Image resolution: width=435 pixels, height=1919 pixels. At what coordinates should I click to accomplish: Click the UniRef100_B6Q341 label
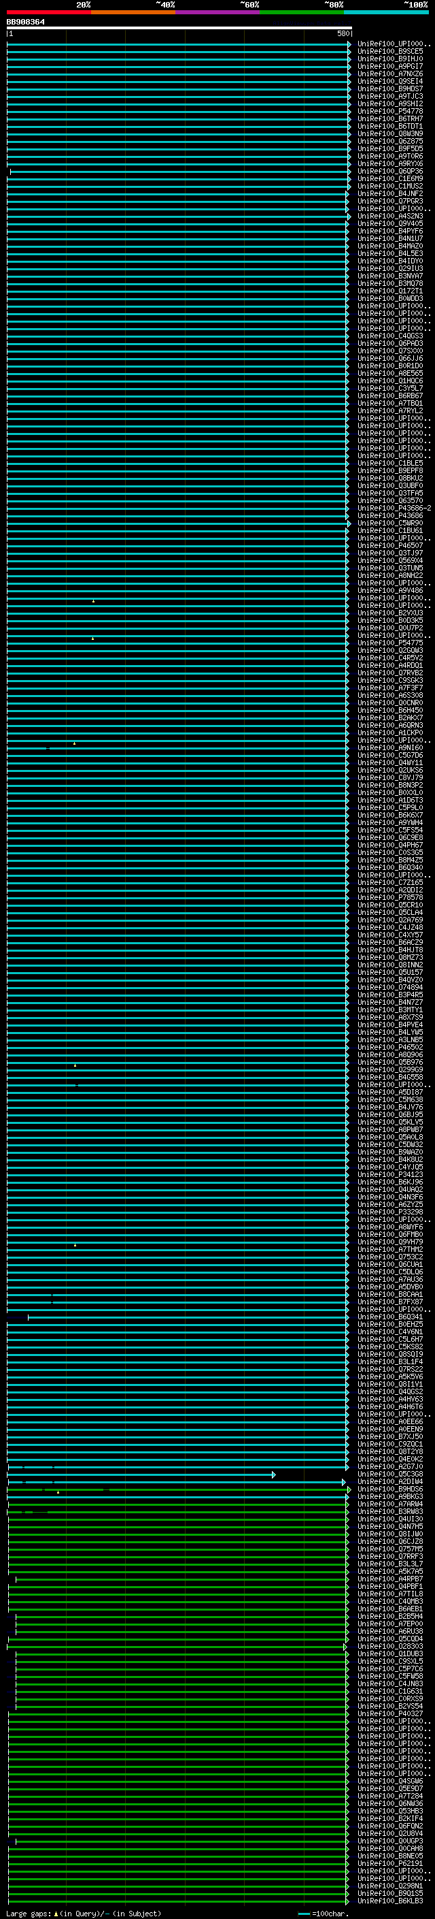click(390, 1317)
